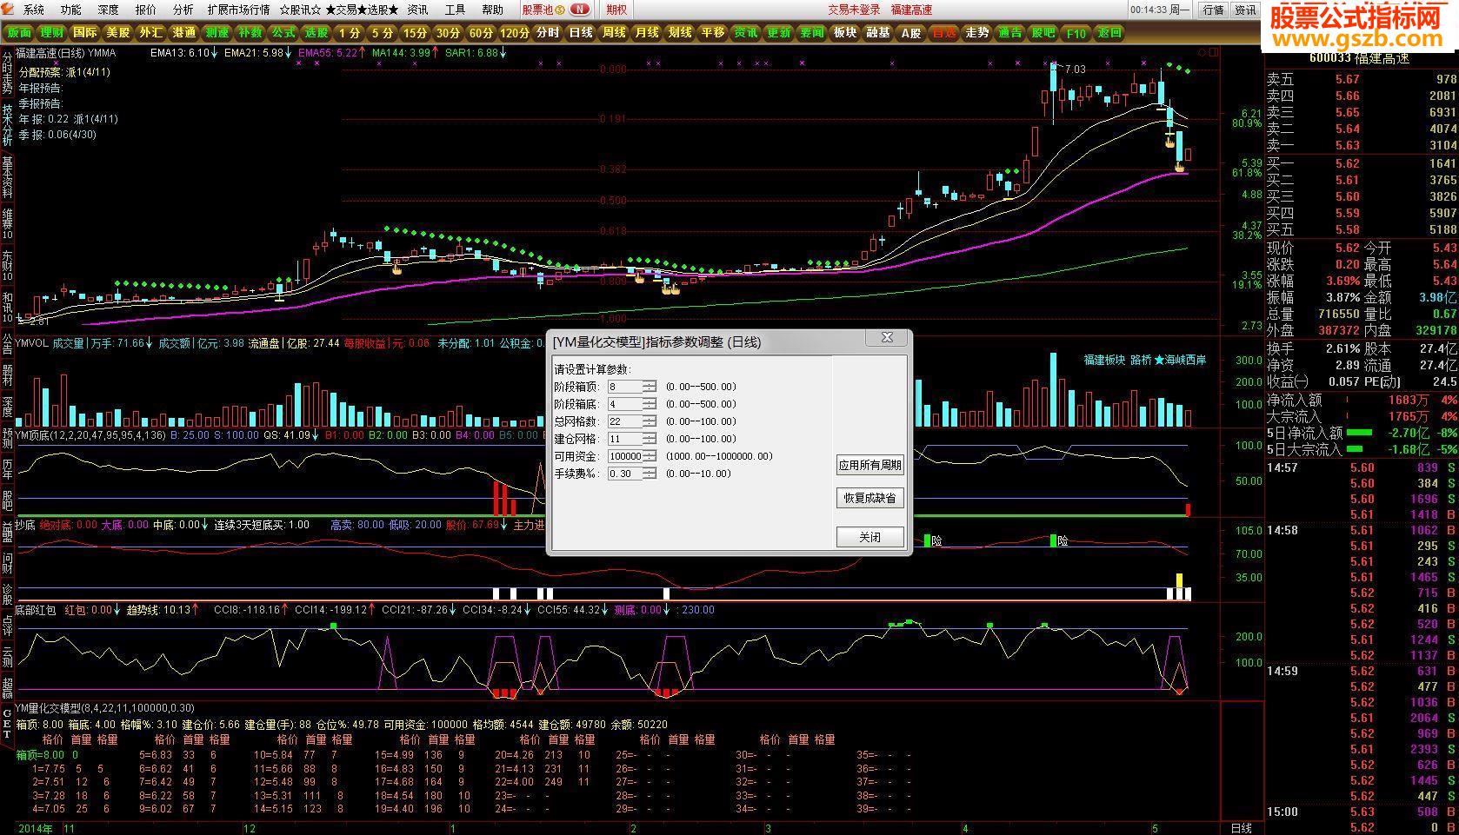Open the 功能 menu
Image resolution: width=1459 pixels, height=835 pixels.
click(71, 10)
